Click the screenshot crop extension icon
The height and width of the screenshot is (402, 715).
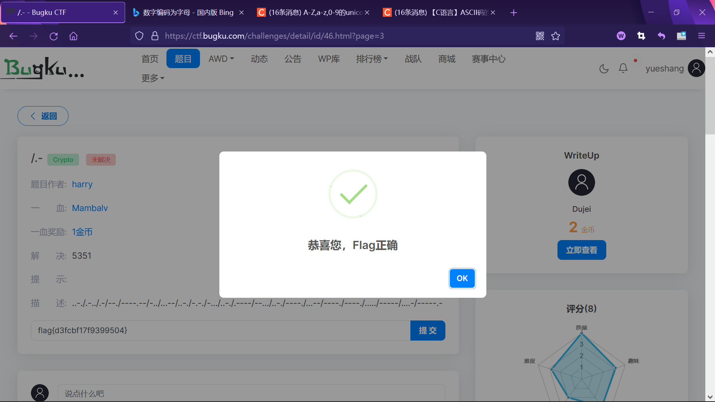[x=641, y=36]
